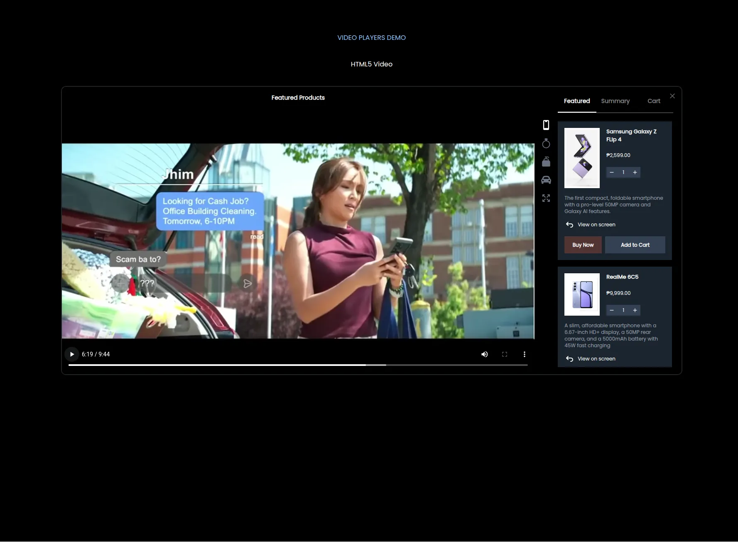738x542 pixels.
Task: Seek on the video progress bar
Action: pos(298,365)
